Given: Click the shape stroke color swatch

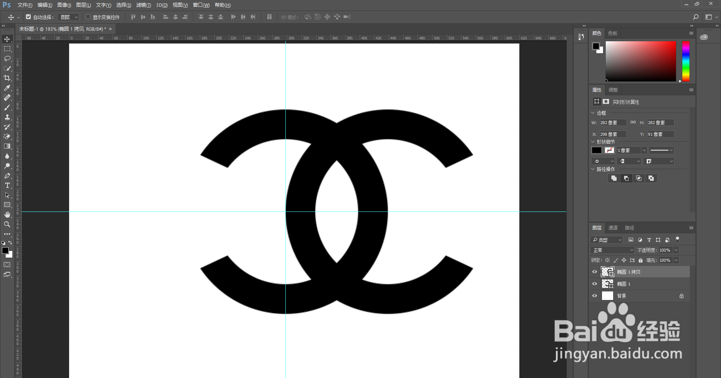Looking at the screenshot, I should [x=609, y=150].
